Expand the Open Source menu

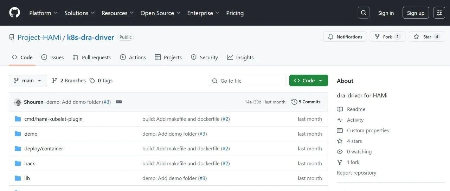160,13
